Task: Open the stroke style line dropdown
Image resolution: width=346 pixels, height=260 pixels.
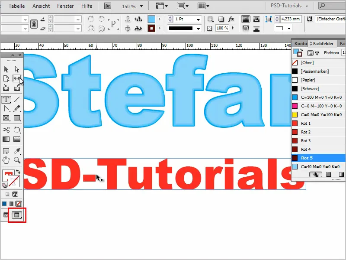Action: [198, 29]
